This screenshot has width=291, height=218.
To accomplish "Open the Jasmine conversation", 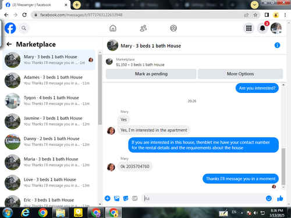I will click(49, 121).
